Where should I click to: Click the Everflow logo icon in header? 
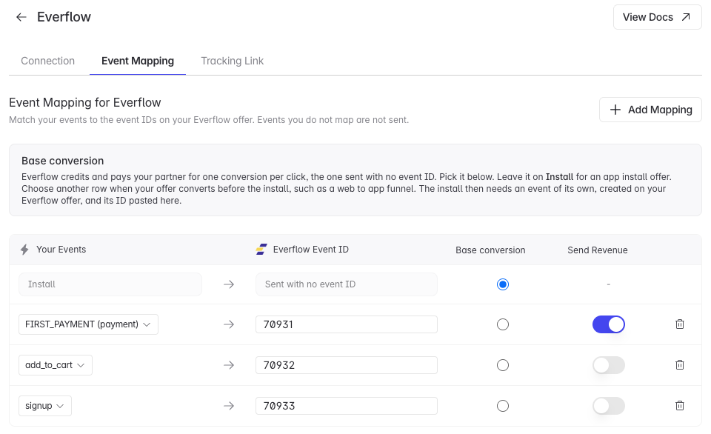coord(261,250)
